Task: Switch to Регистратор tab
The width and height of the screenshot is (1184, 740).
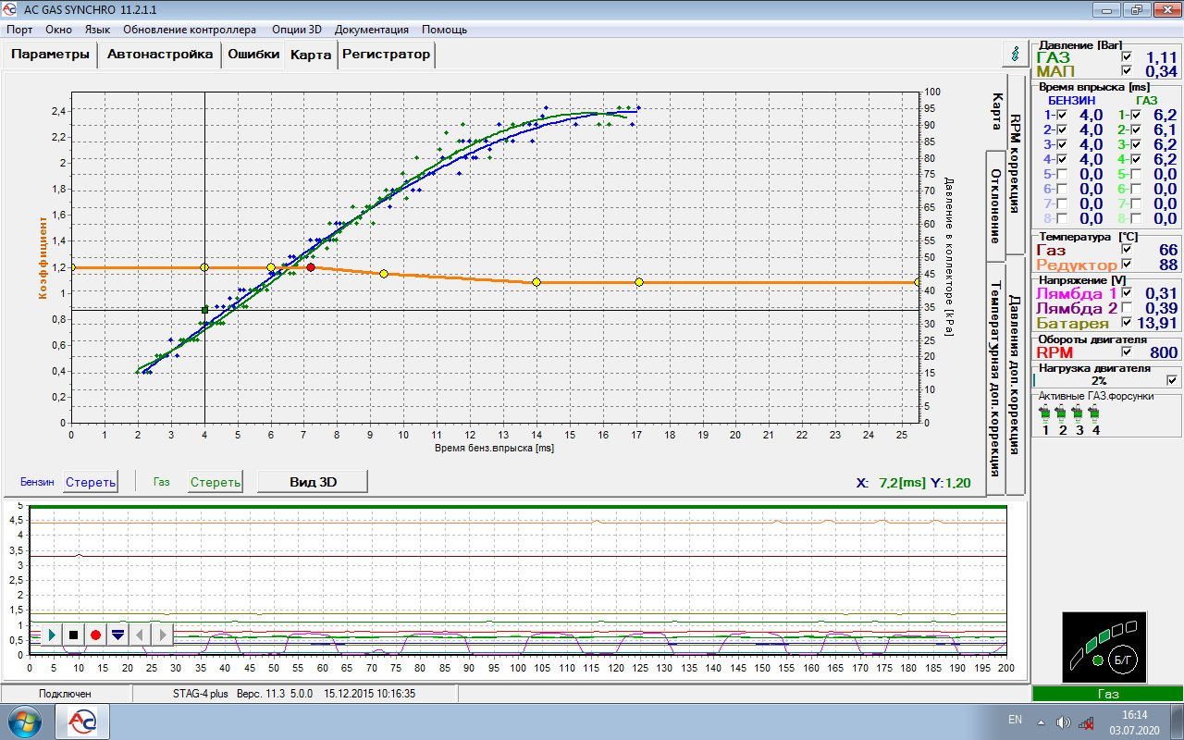Action: (386, 55)
